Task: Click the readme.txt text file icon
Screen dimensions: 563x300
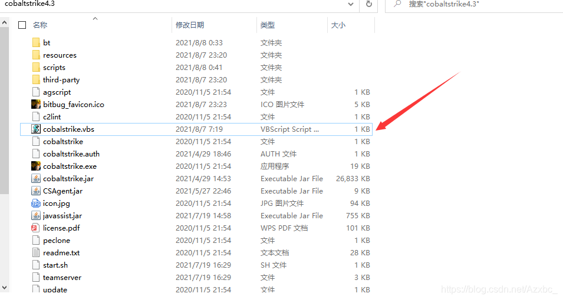Action: [36, 253]
